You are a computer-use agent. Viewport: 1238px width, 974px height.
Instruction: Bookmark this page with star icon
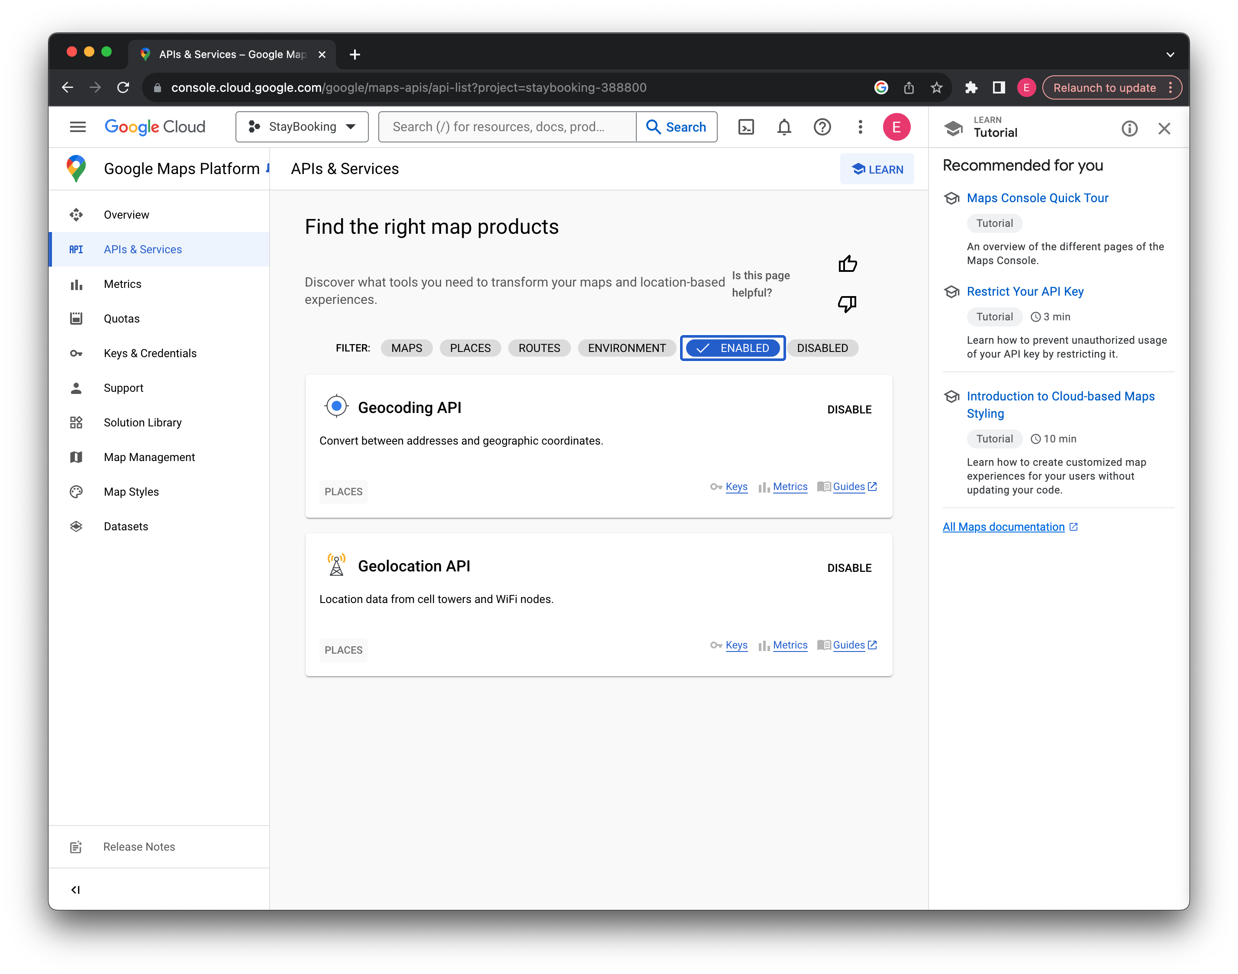click(x=936, y=87)
